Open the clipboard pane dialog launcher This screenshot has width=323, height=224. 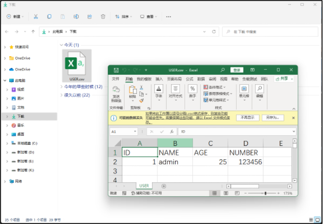click(x=149, y=108)
